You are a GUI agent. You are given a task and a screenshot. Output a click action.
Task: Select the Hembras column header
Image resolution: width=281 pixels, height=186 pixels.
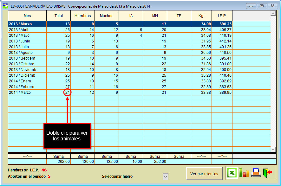click(82, 16)
